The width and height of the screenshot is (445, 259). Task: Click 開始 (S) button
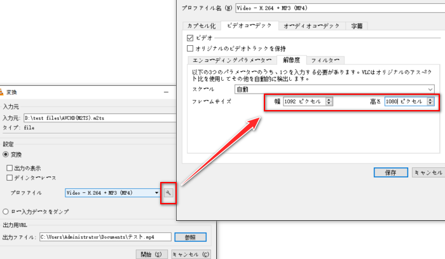click(151, 254)
